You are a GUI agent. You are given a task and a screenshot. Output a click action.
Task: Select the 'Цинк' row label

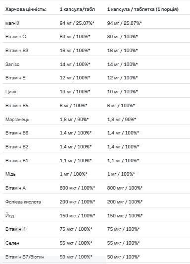point(11,92)
